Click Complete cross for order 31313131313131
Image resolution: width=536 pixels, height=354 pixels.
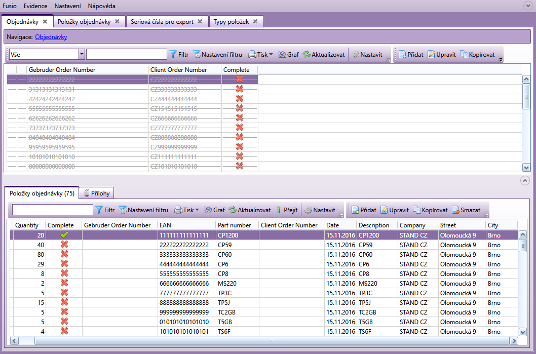tap(240, 89)
